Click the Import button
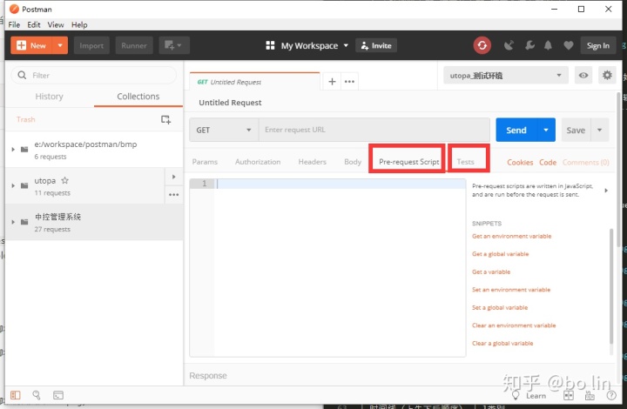Image resolution: width=627 pixels, height=409 pixels. tap(91, 45)
